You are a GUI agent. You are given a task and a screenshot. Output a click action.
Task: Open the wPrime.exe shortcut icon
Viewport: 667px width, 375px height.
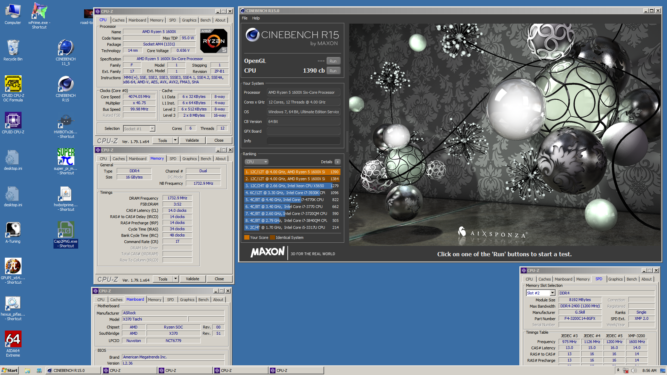coord(39,16)
